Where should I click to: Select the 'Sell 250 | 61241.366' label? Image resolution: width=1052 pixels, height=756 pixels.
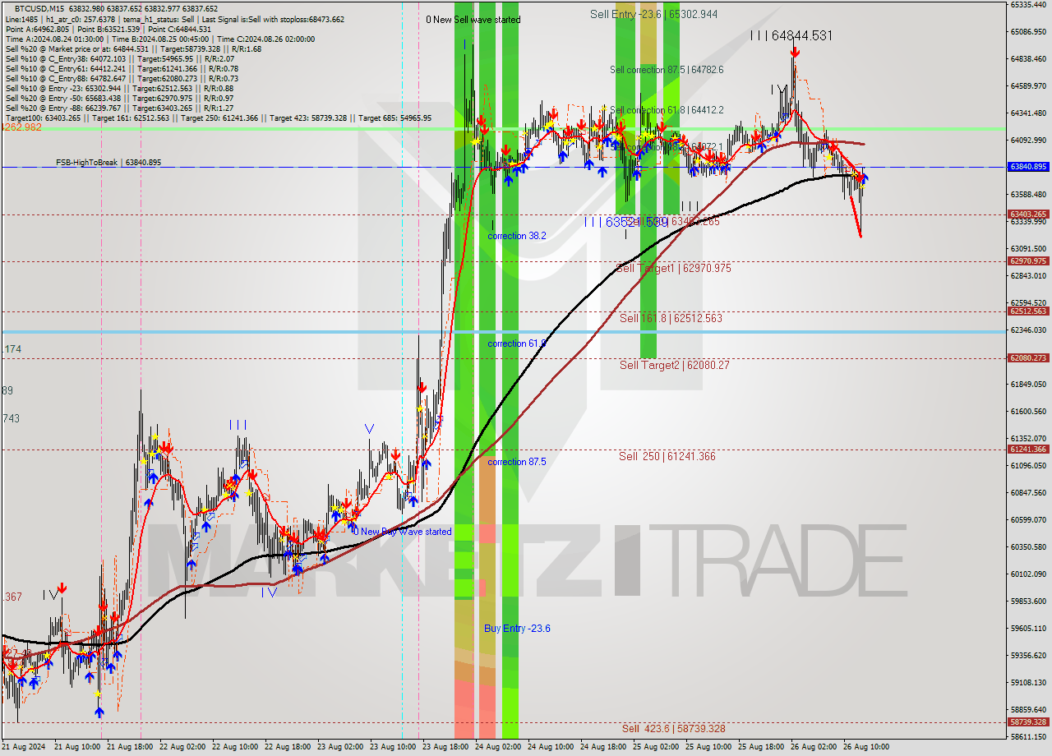tap(667, 456)
